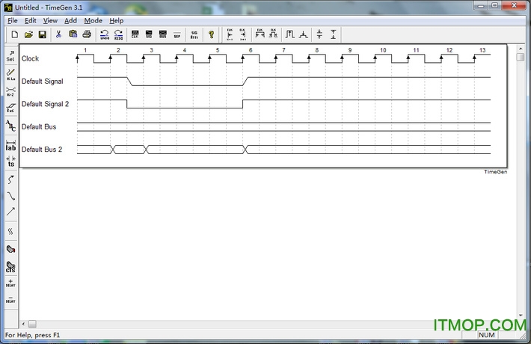Select the ts timing marker tool

[10, 162]
